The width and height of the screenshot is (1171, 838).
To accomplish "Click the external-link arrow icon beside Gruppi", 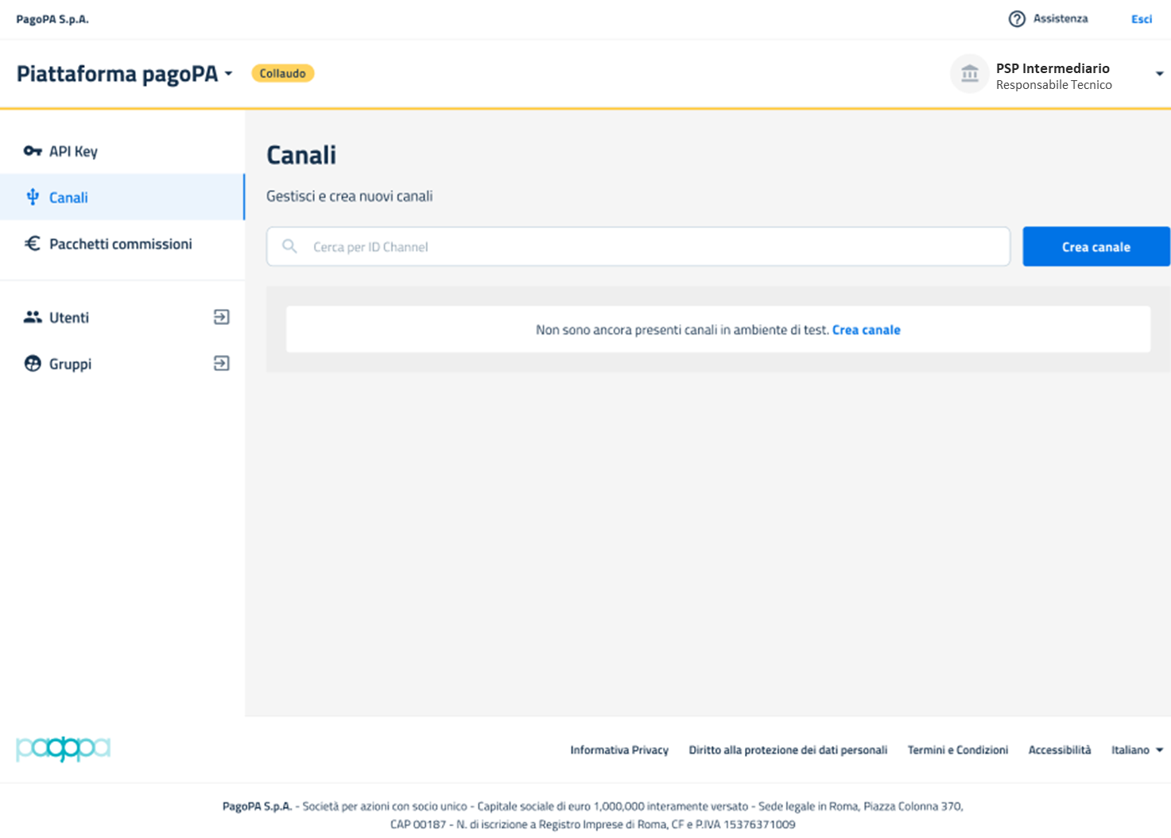I will pos(222,364).
